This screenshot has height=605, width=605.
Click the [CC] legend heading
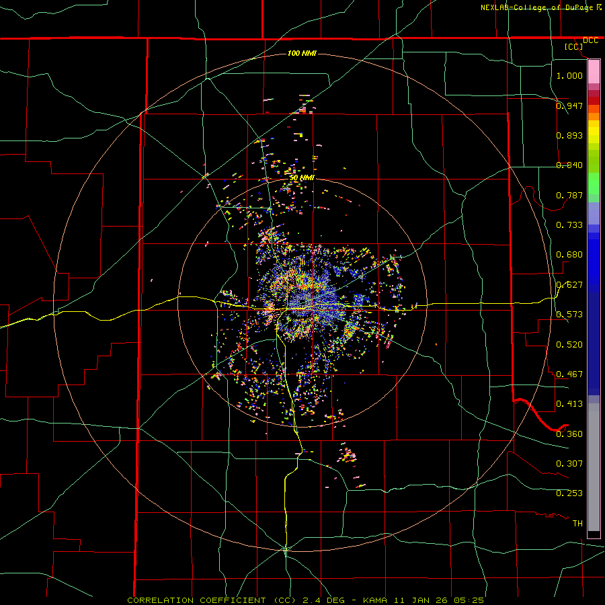coord(574,46)
